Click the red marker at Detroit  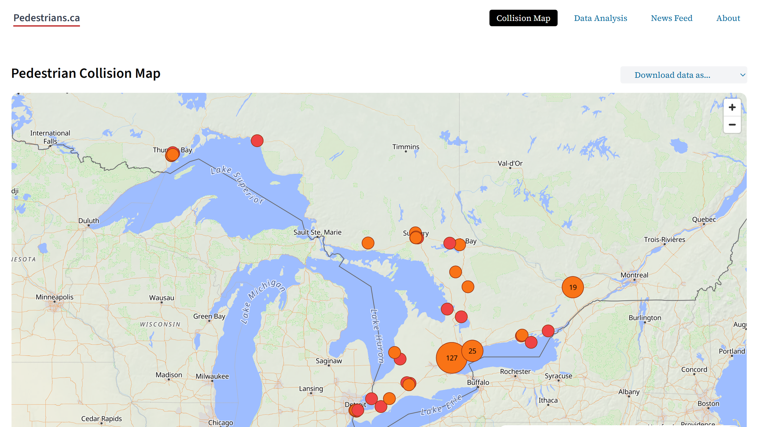358,410
